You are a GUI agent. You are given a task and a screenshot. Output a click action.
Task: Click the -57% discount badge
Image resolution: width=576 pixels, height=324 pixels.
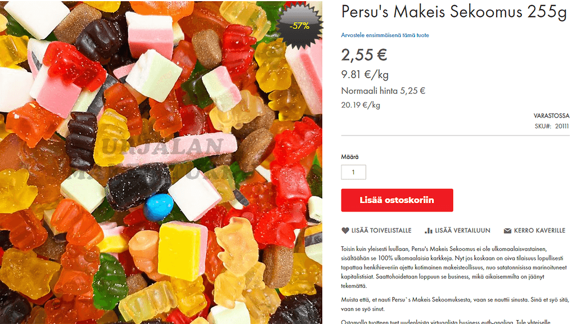299,26
